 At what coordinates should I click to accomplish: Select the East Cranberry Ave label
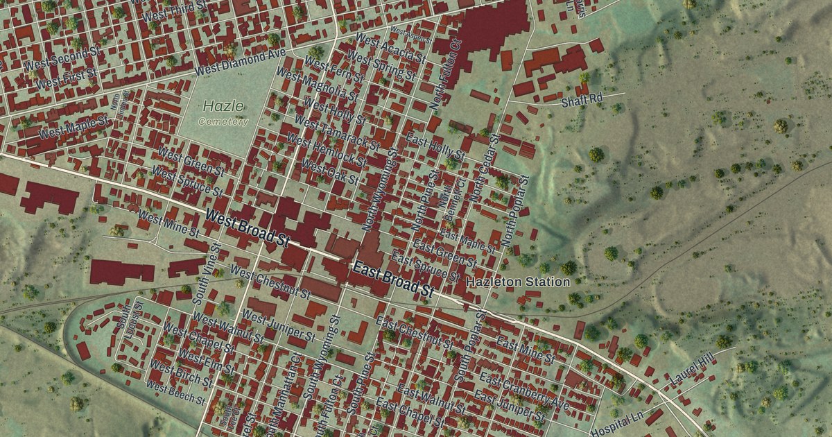coord(524,393)
